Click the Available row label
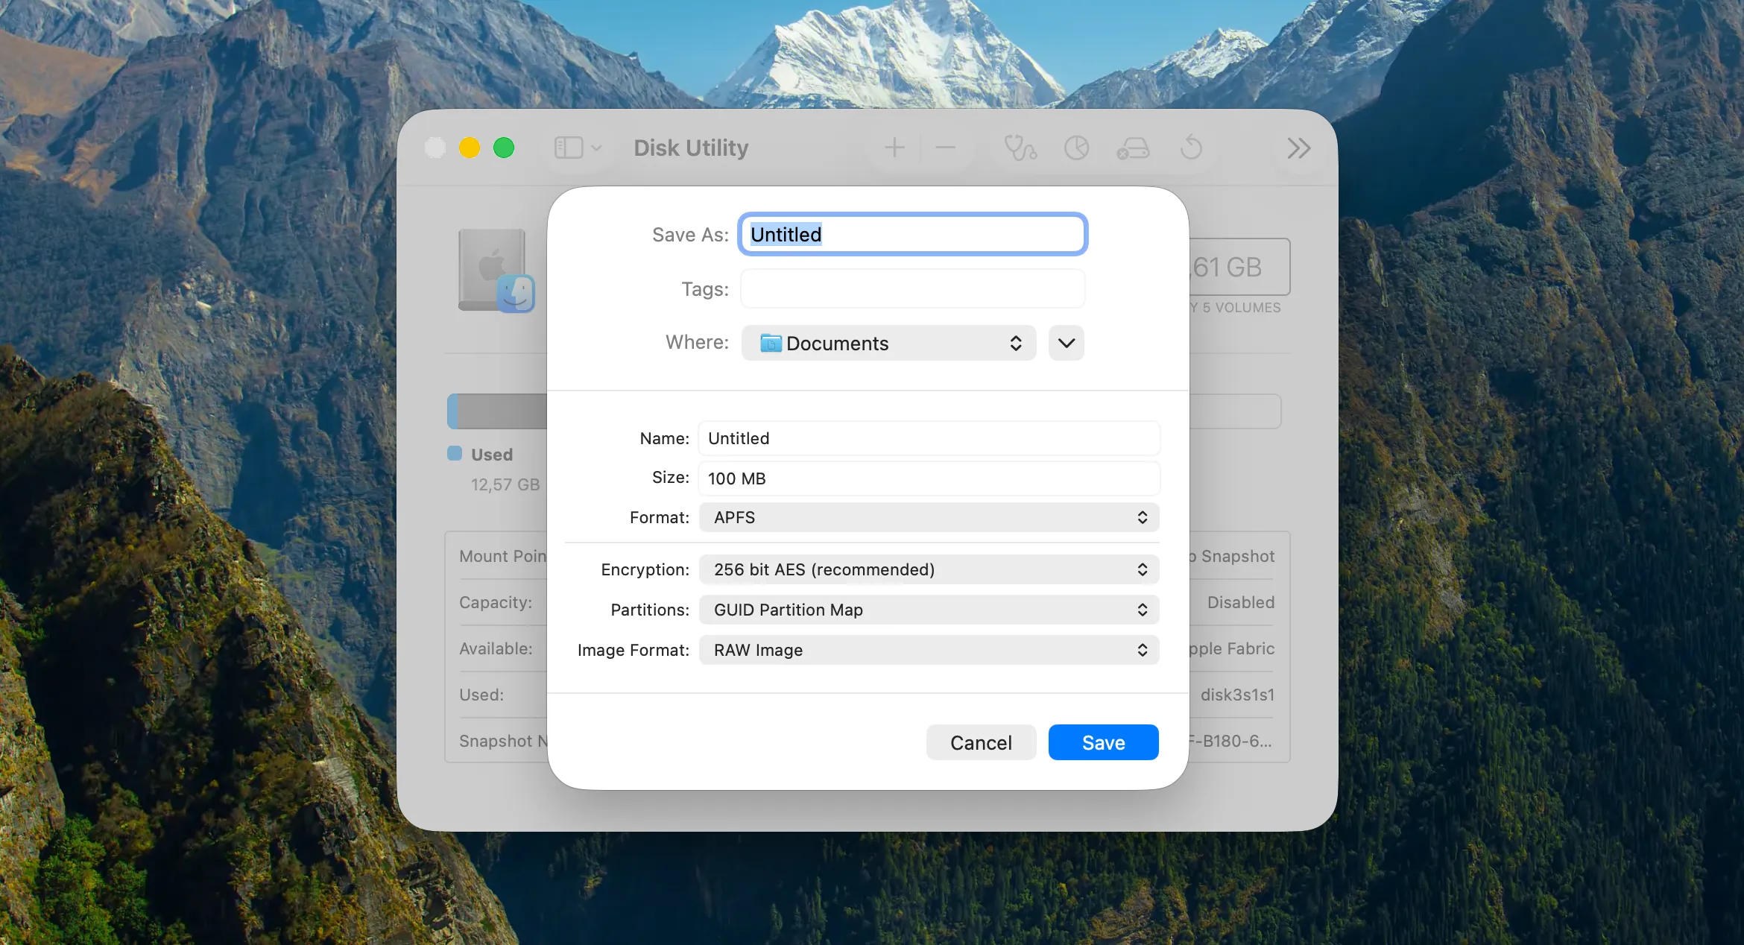Screen dimensions: 1744x945 click(496, 648)
